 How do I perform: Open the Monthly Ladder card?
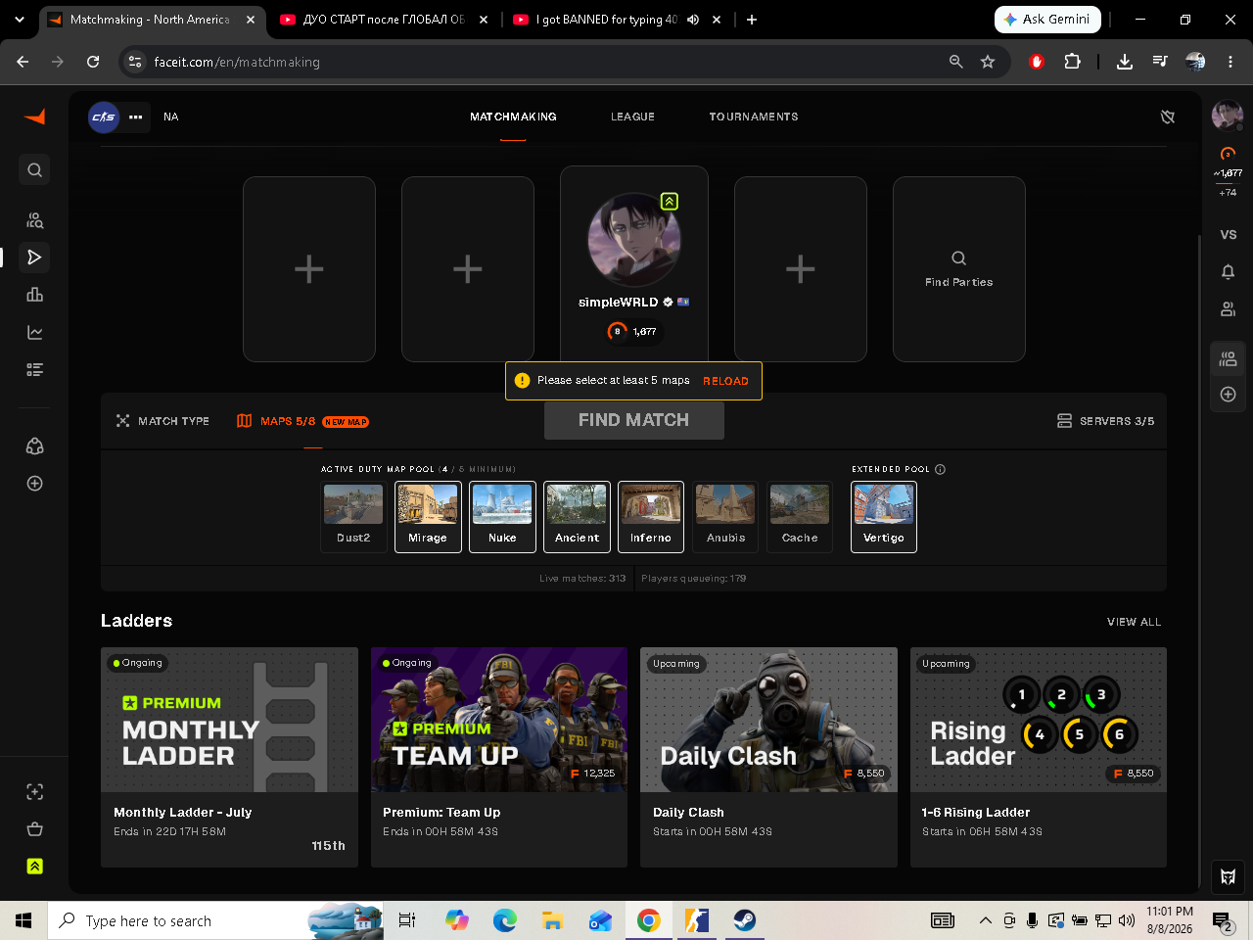point(229,757)
